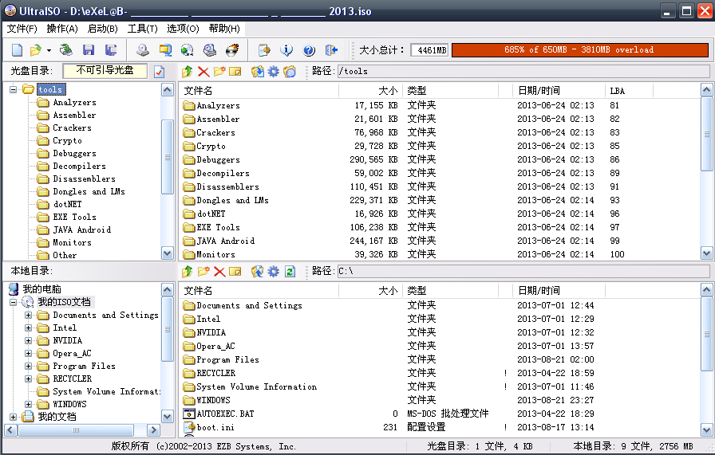Image resolution: width=715 pixels, height=455 pixels.
Task: Click the Image Info 'i' icon
Action: (x=286, y=50)
